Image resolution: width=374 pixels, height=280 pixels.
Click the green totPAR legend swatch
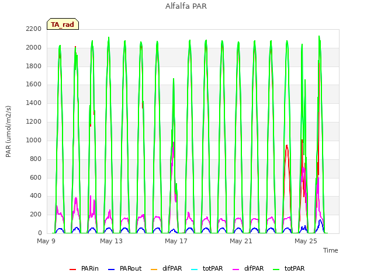click(276, 269)
